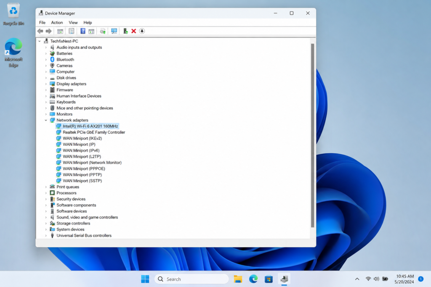Expand the Display adapters category
Image resolution: width=431 pixels, height=287 pixels.
click(x=46, y=84)
